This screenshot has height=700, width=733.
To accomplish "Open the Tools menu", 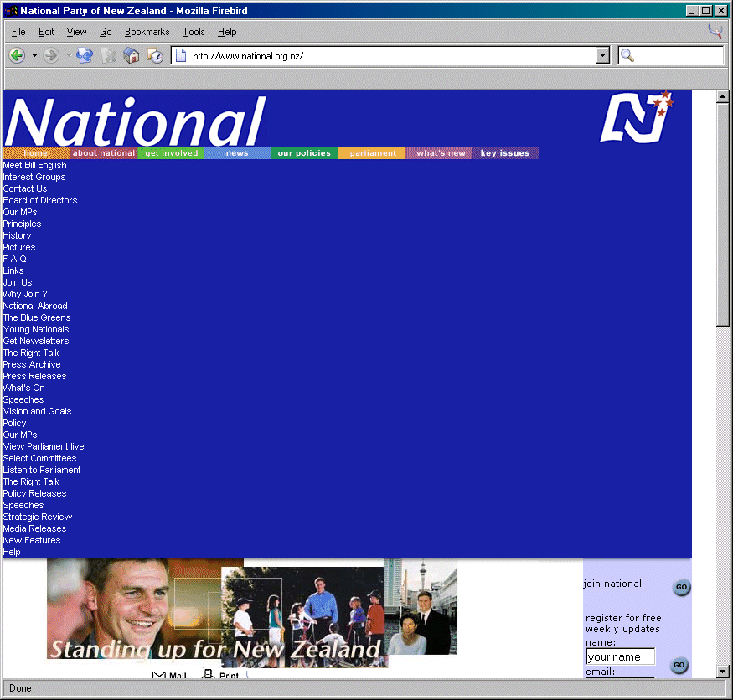I will click(x=194, y=32).
